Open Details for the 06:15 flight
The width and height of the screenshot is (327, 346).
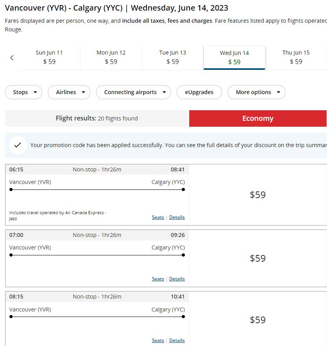[177, 217]
